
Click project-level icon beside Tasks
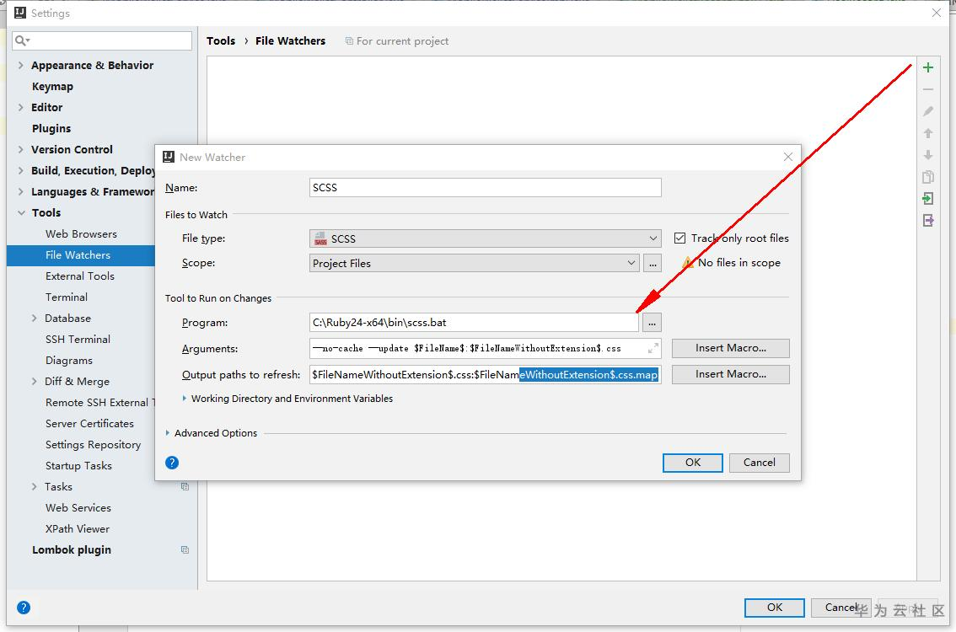185,486
